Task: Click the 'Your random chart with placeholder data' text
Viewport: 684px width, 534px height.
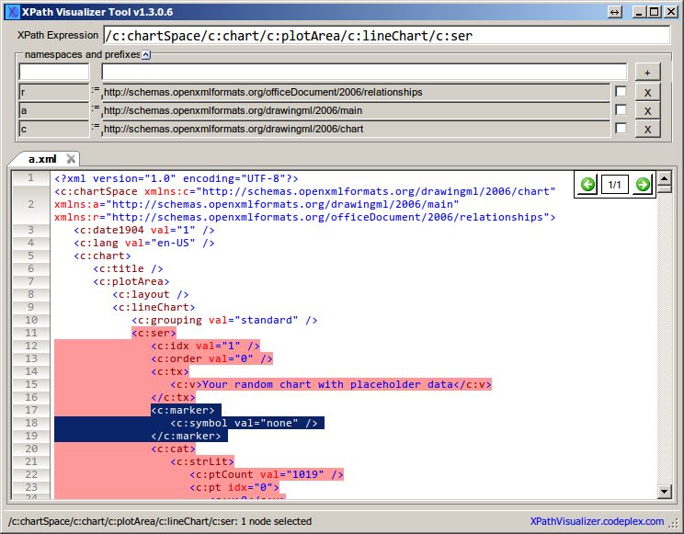Action: [327, 384]
